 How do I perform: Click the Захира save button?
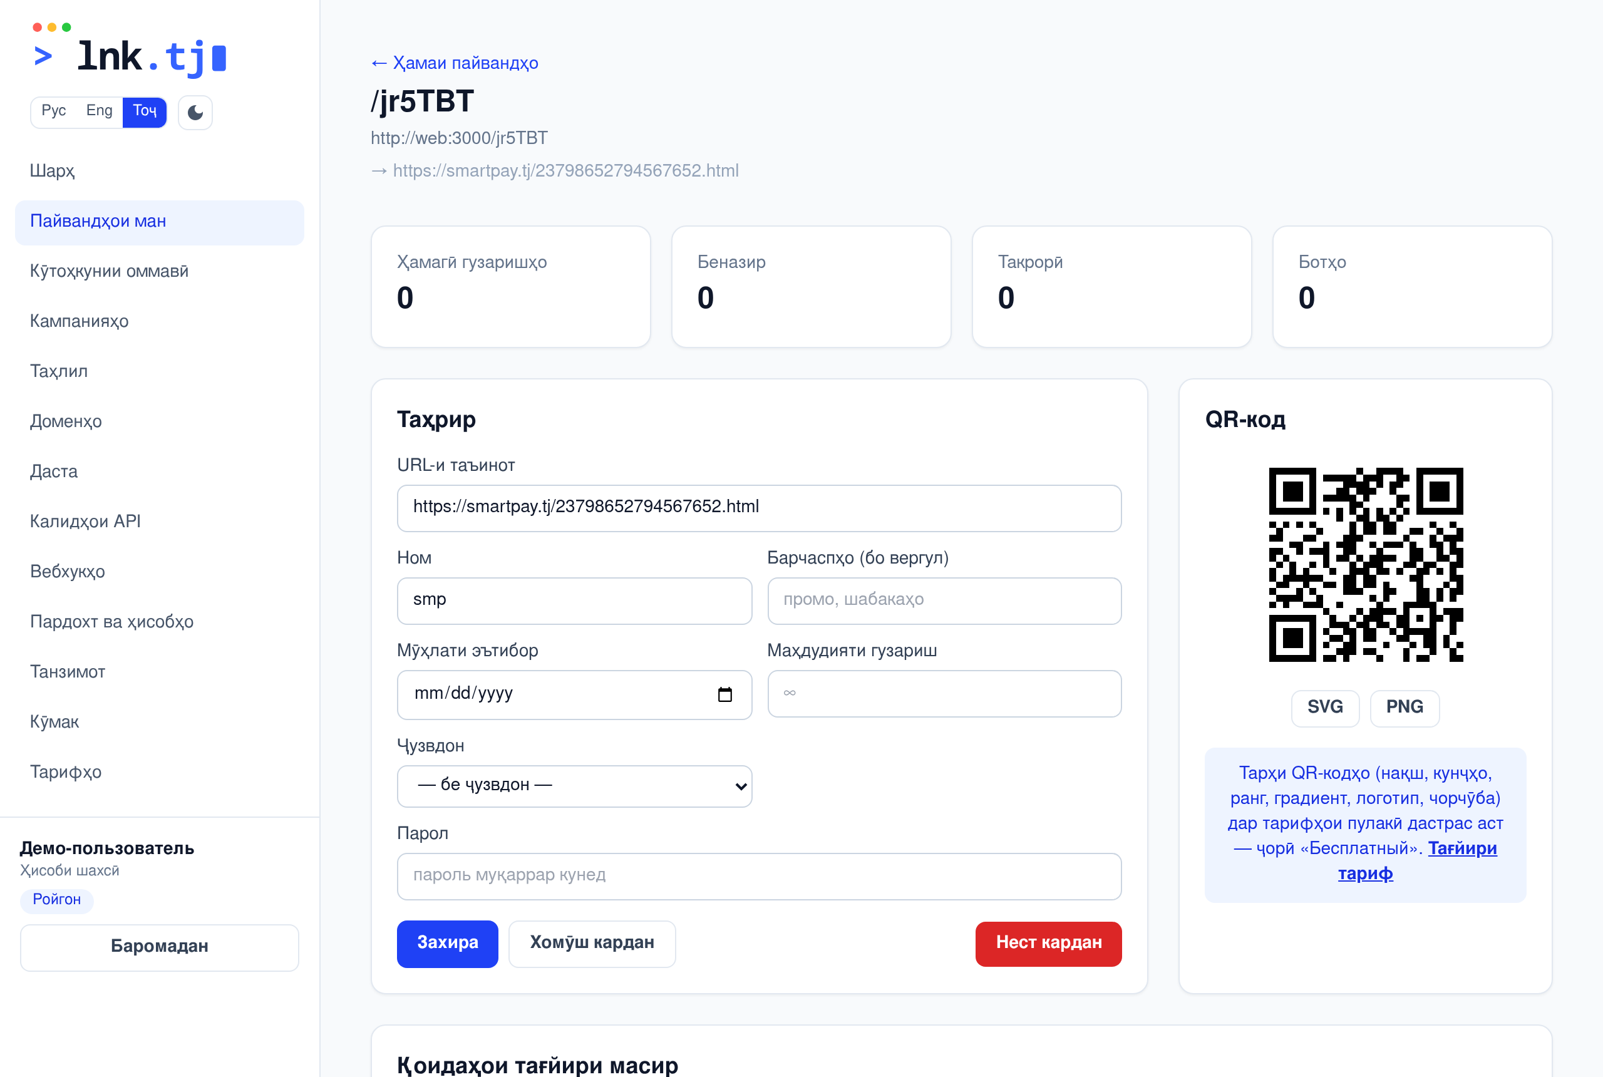(x=447, y=944)
